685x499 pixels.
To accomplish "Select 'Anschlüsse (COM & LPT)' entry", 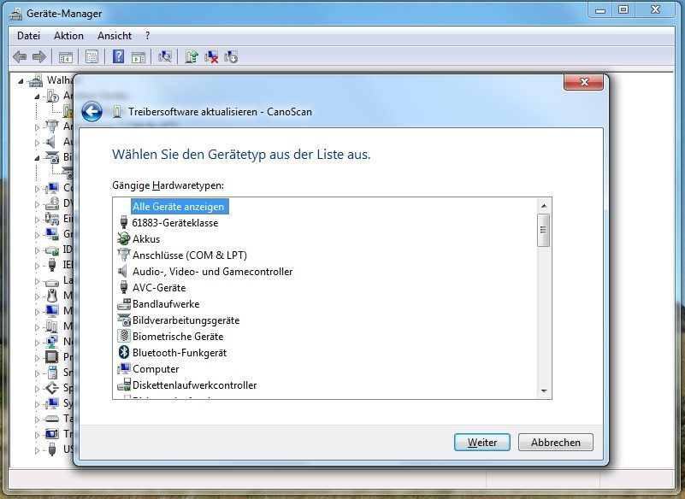I will 190,255.
